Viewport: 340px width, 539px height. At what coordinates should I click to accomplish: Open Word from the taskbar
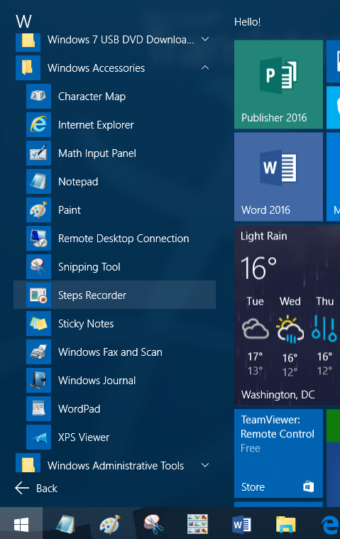tap(242, 525)
